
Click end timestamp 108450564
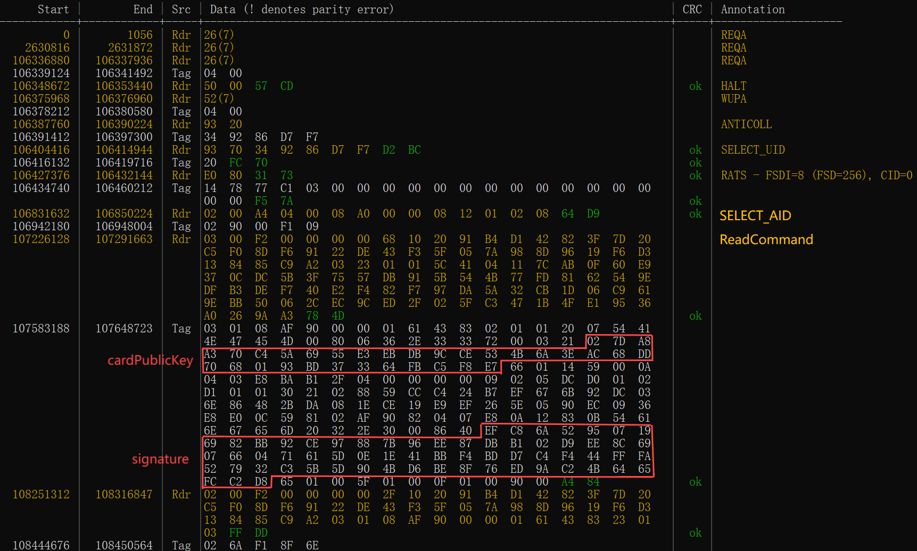(124, 545)
